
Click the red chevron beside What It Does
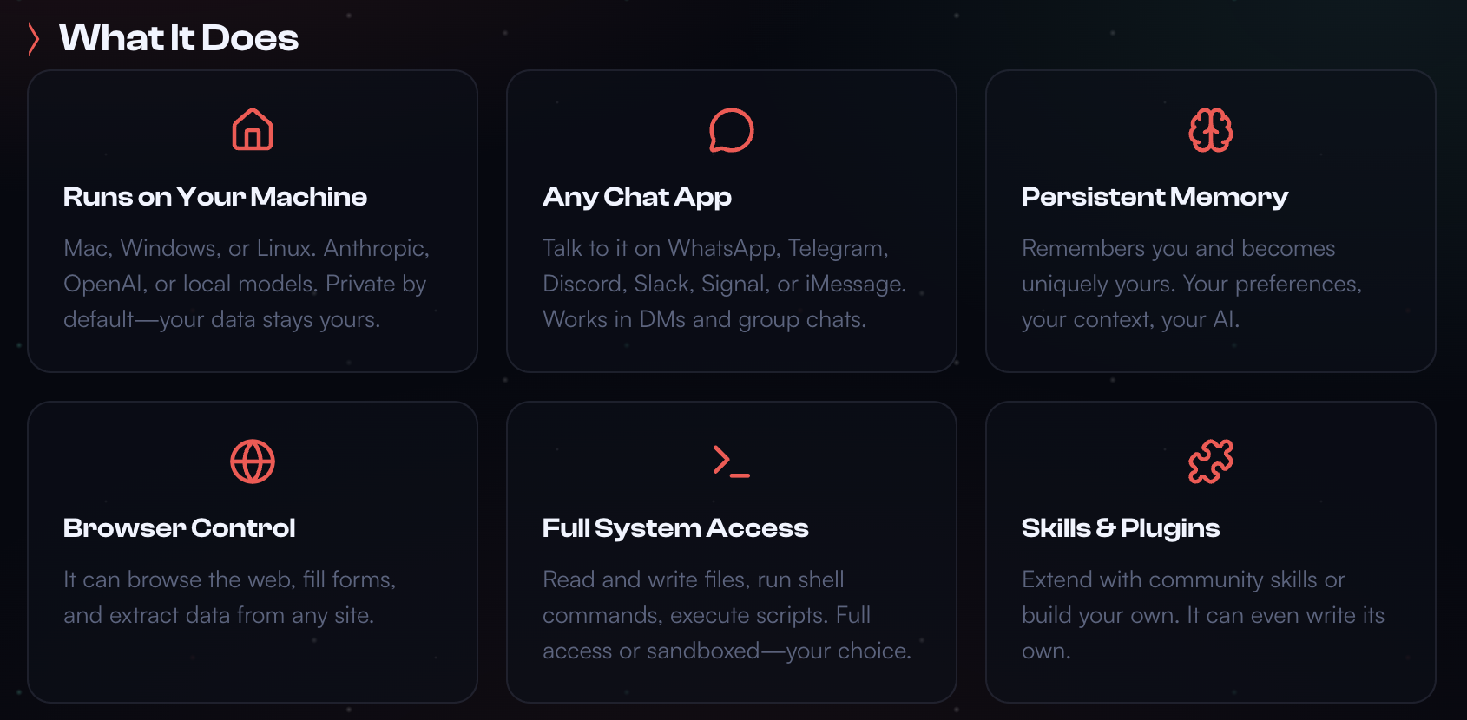tap(34, 38)
